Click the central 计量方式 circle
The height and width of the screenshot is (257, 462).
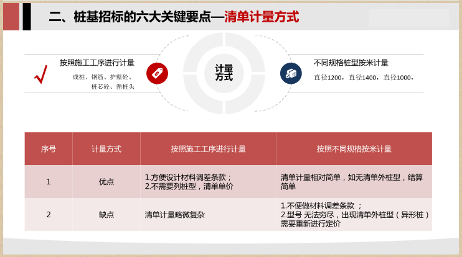(x=224, y=73)
